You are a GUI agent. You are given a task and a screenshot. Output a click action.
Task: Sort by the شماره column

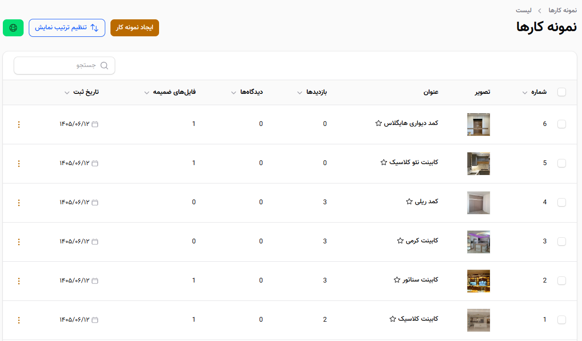(x=534, y=92)
